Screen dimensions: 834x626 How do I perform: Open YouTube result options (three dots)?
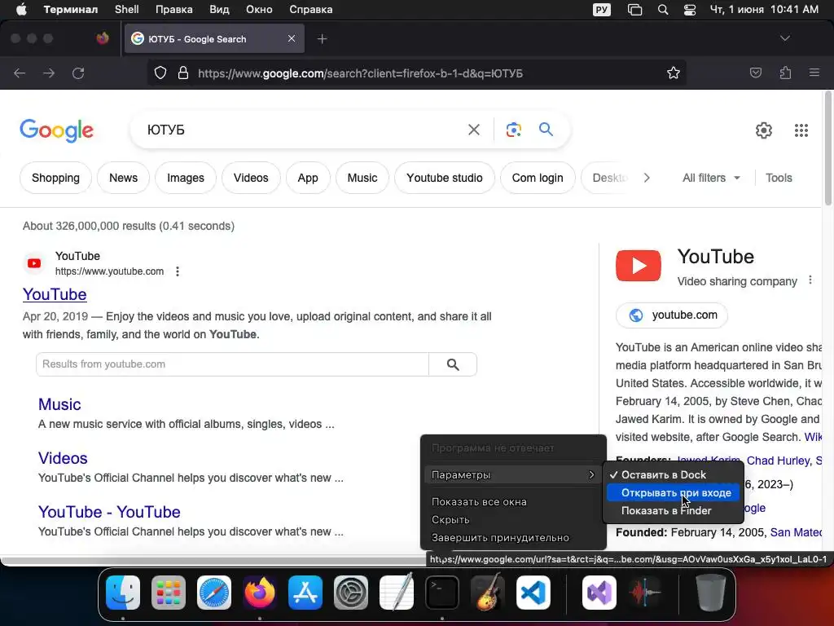click(177, 271)
